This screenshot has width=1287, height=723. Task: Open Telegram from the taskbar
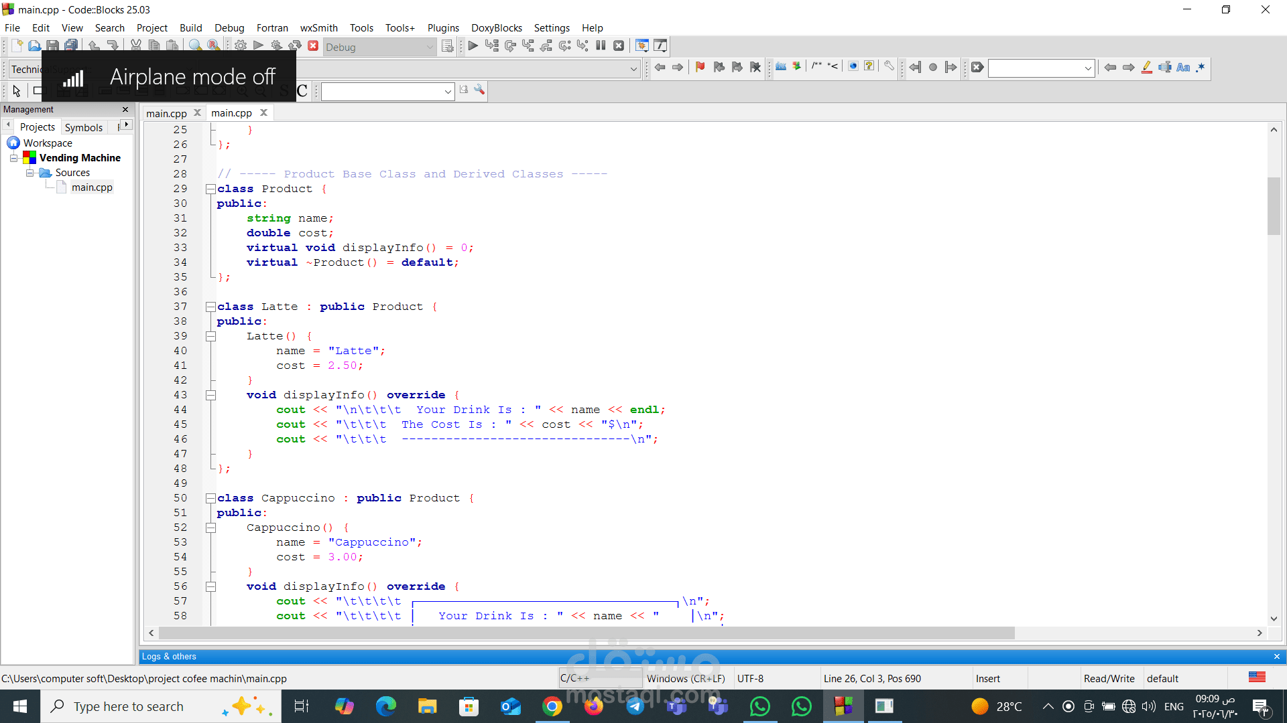click(x=635, y=706)
